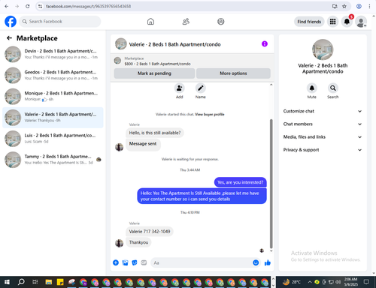Expand the Customize chat section
Image resolution: width=376 pixels, height=288 pixels.
[323, 111]
